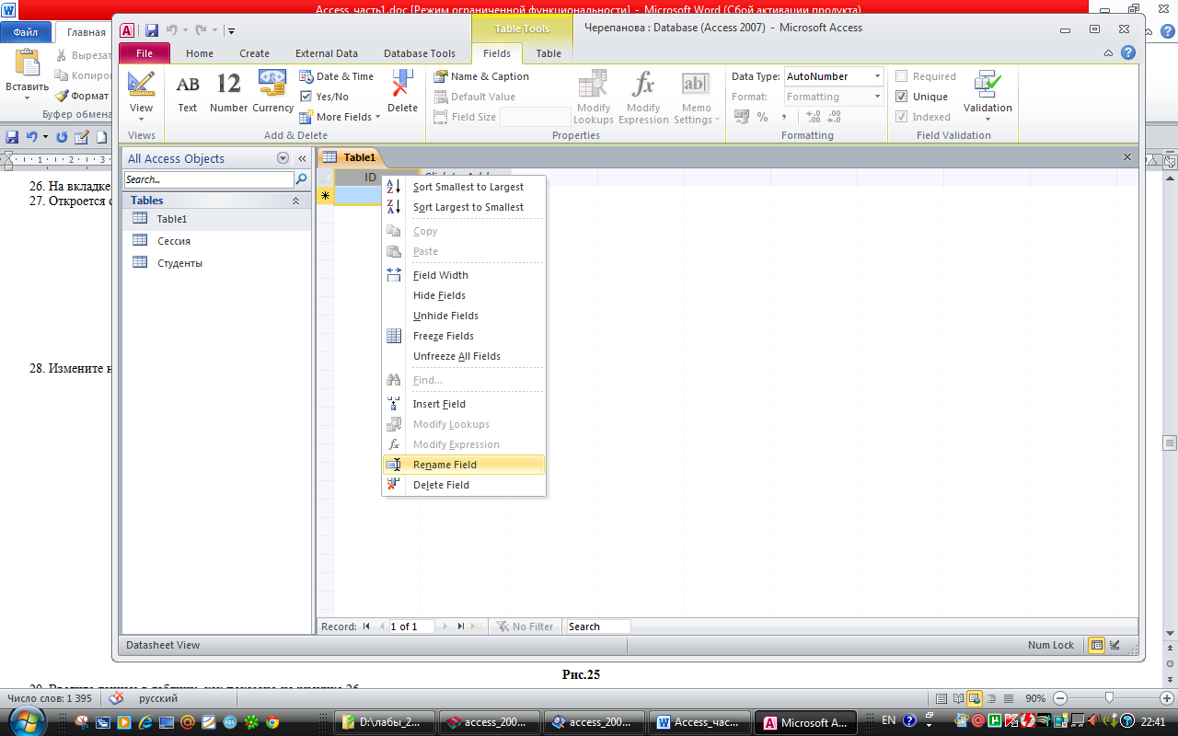Minimize the Access ribbon arrow
Screen dimensions: 1178x736
coord(1109,52)
